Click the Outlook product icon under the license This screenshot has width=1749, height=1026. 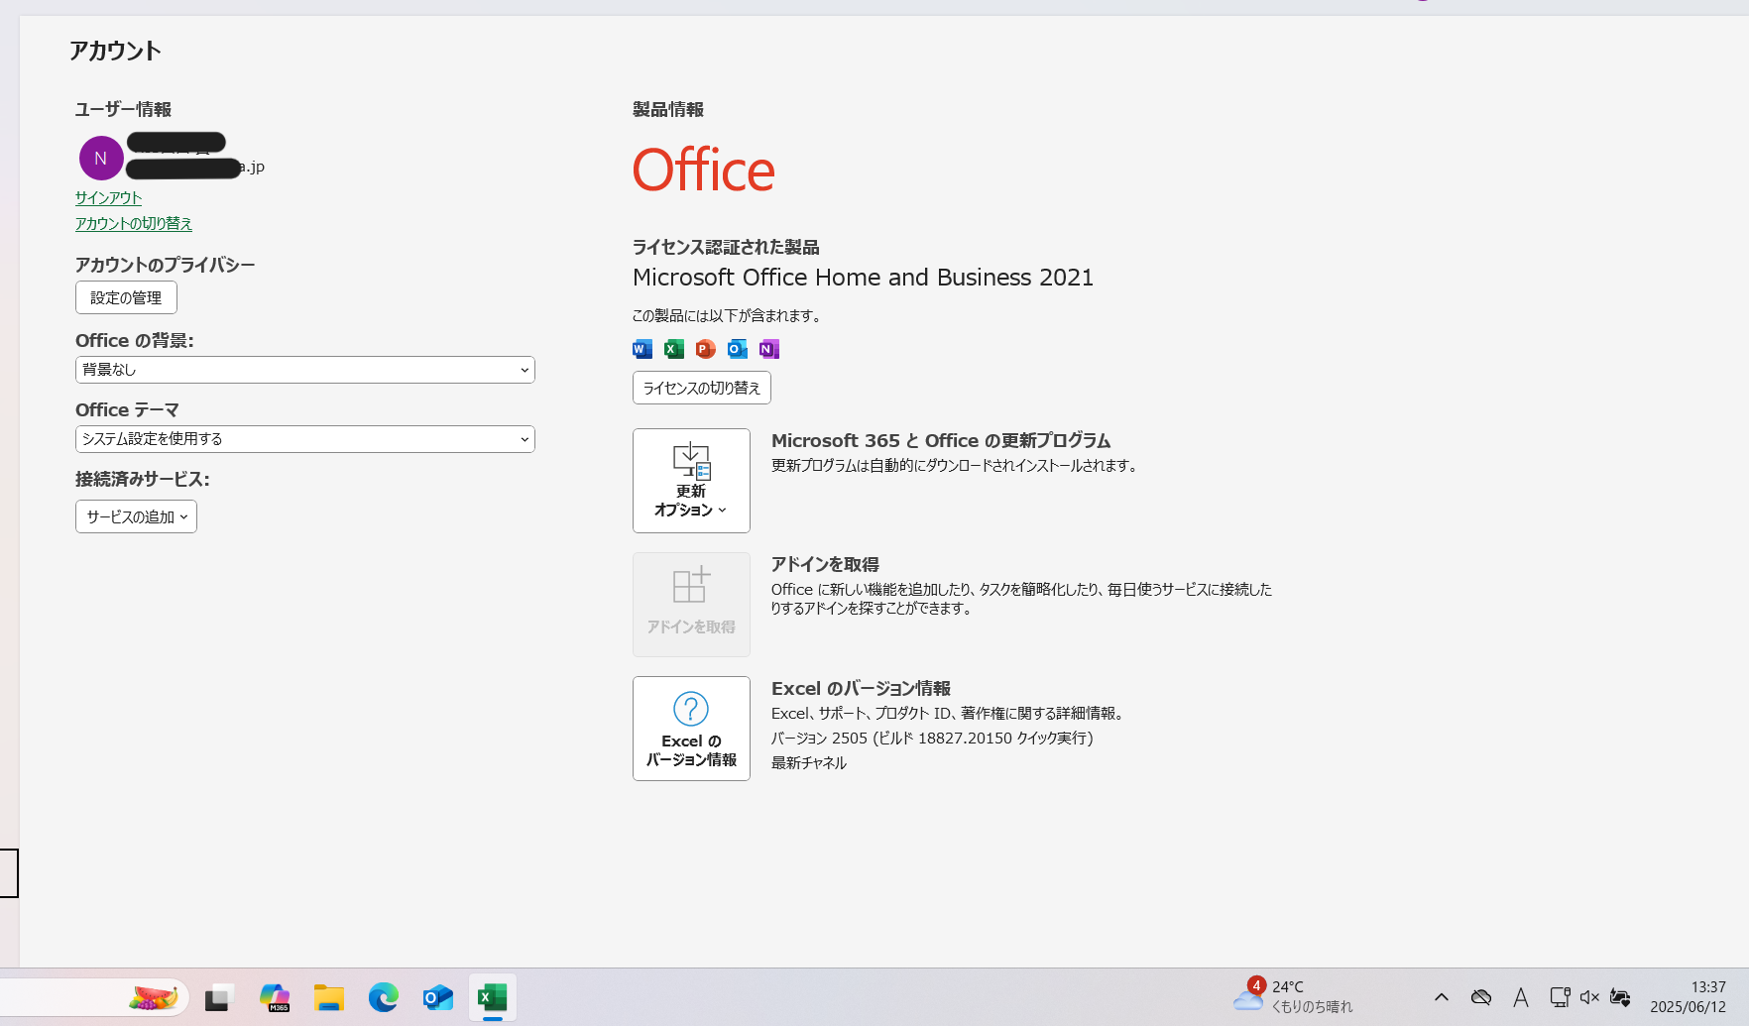(x=738, y=349)
